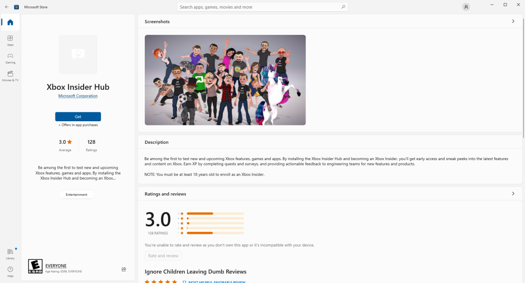Viewport: 525px width, 283px height.
Task: Click 'Ignore Children Leaving Dumb Reviews' title
Action: [x=196, y=272]
